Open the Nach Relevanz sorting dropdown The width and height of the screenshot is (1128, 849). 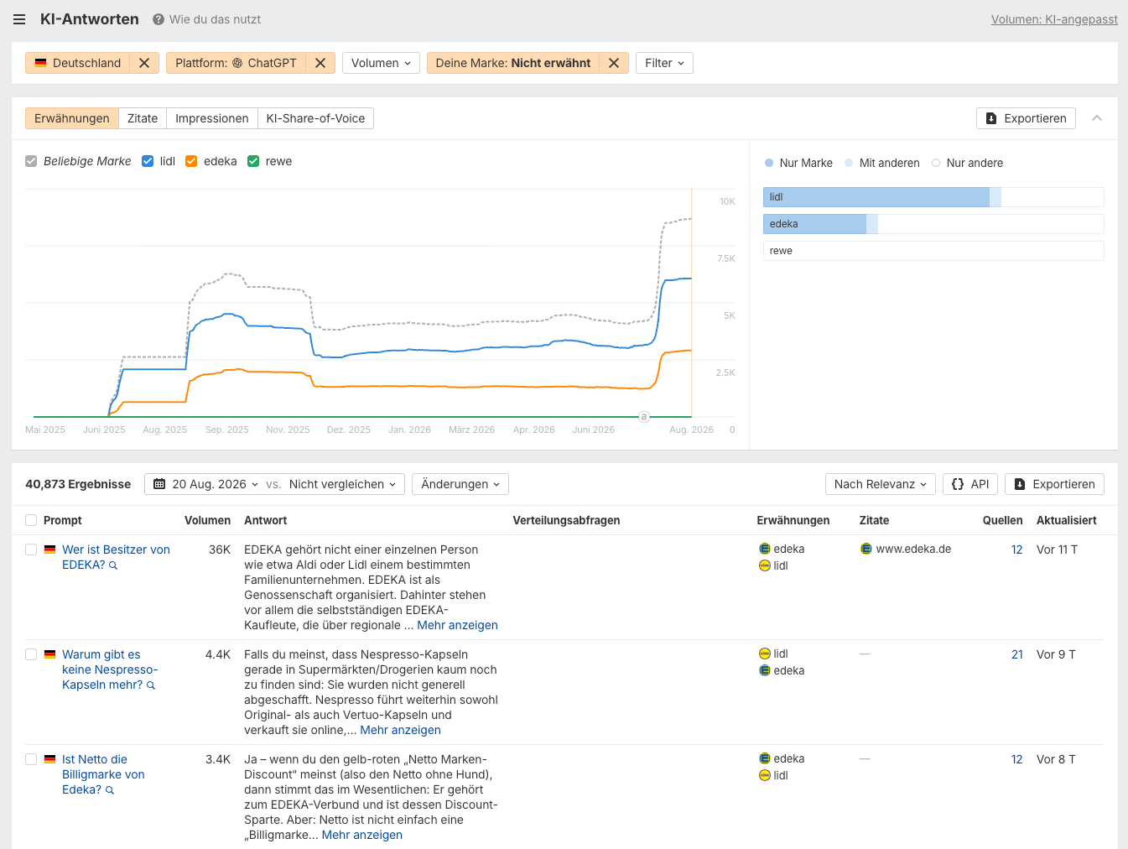coord(881,484)
